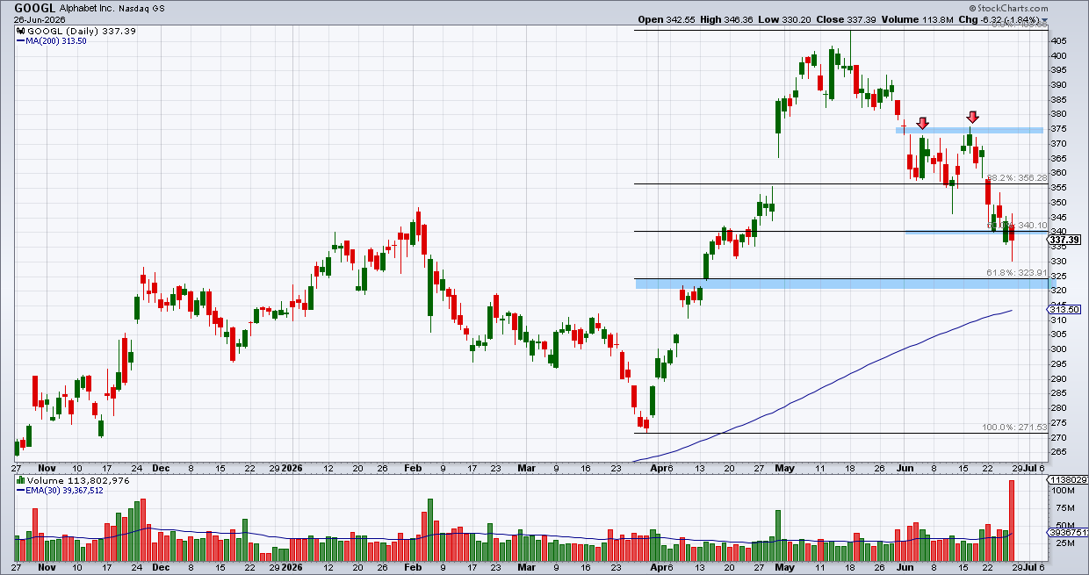Click the green bars icon before Volume legend
This screenshot has width=1089, height=575.
point(20,480)
